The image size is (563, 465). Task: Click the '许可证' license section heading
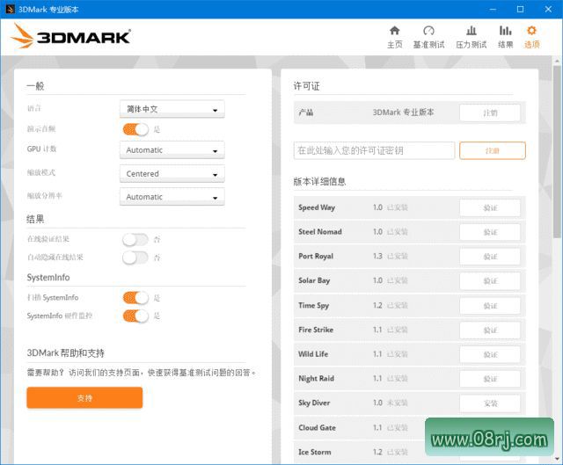tap(306, 86)
